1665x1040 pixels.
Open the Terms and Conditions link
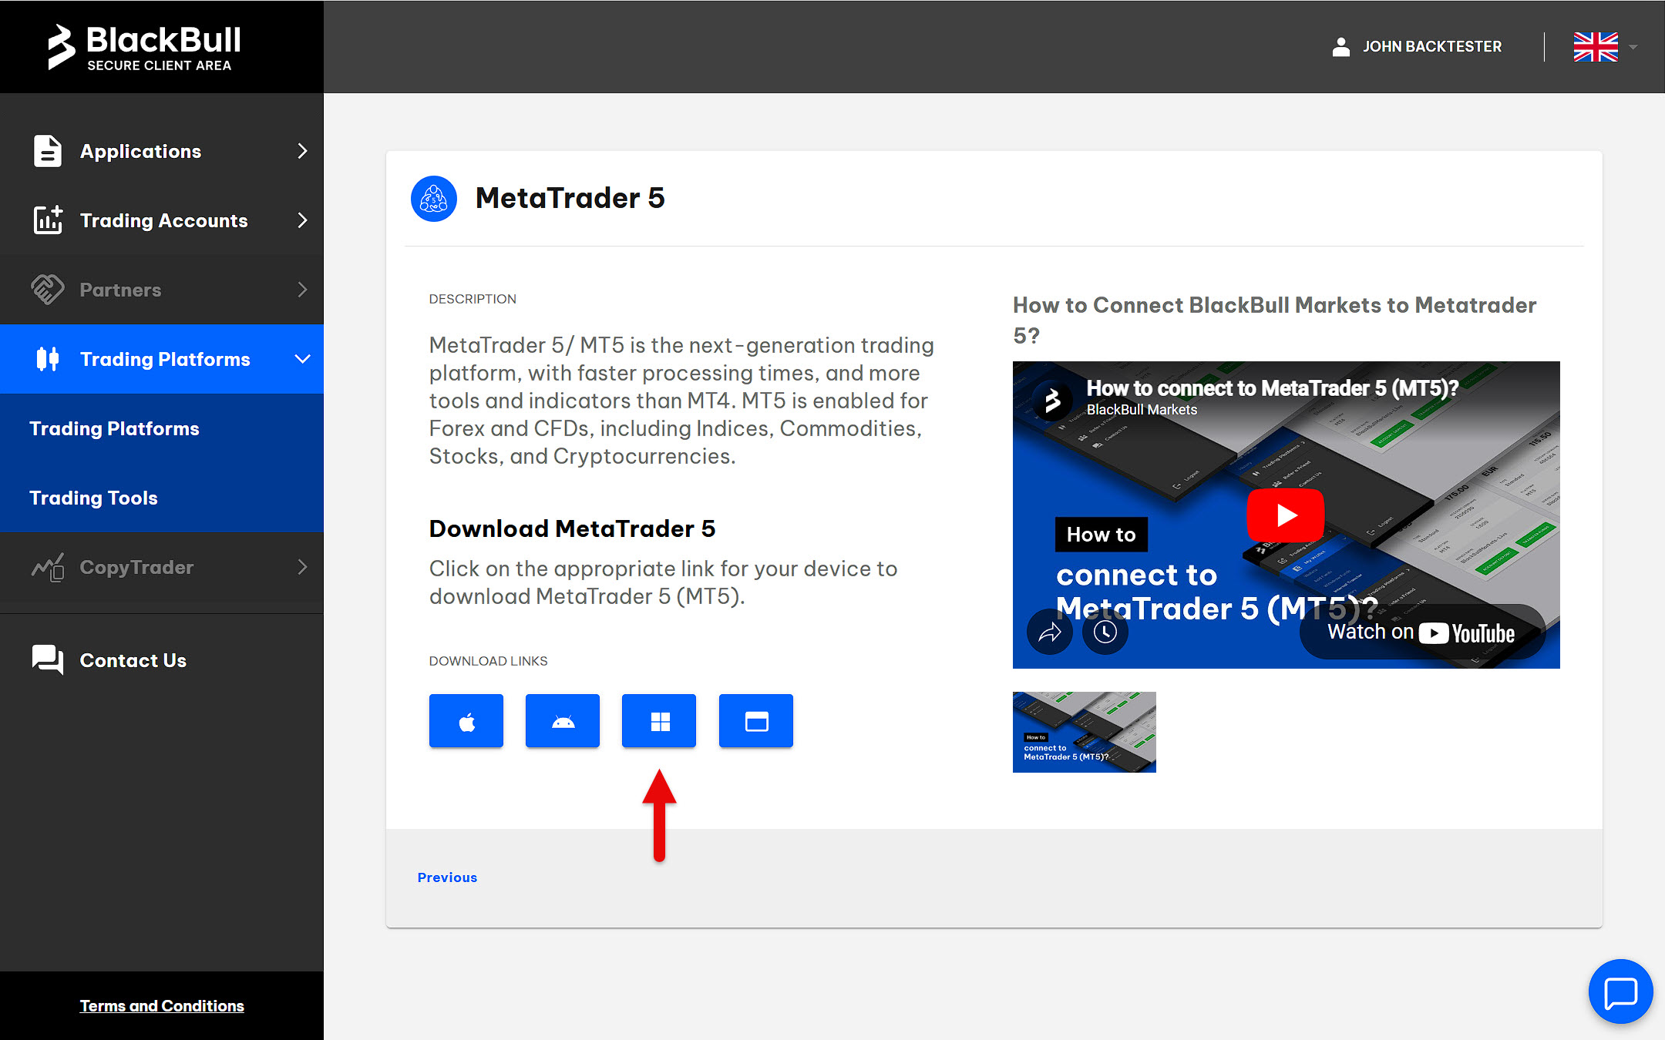[x=162, y=1005]
